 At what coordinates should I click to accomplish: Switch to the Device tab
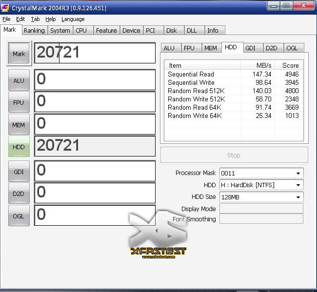pyautogui.click(x=131, y=31)
